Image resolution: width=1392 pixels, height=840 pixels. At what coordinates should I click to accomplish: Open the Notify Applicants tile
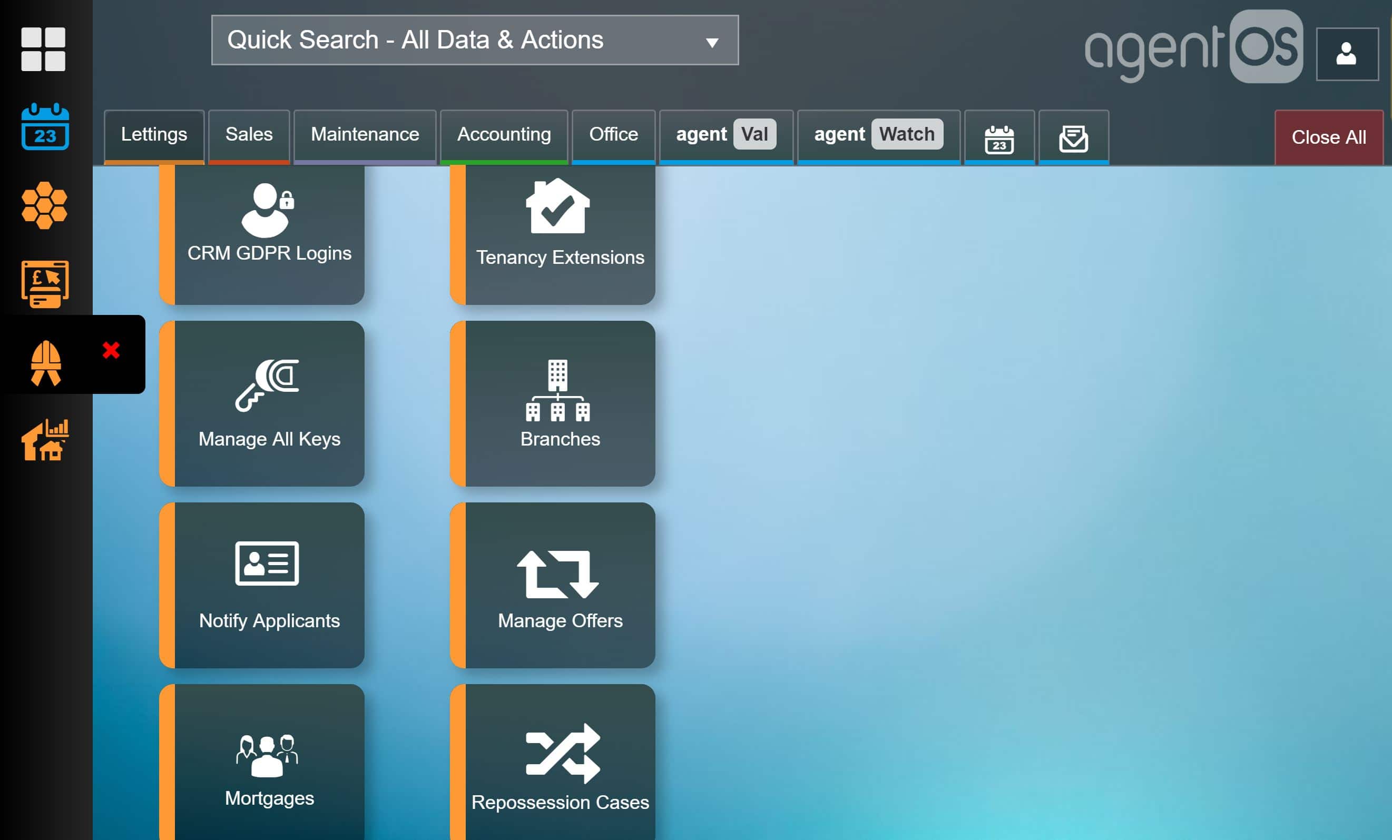[x=262, y=586]
